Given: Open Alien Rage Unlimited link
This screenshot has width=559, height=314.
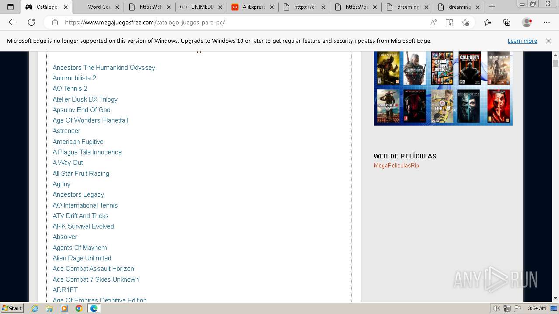Looking at the screenshot, I should point(82,258).
